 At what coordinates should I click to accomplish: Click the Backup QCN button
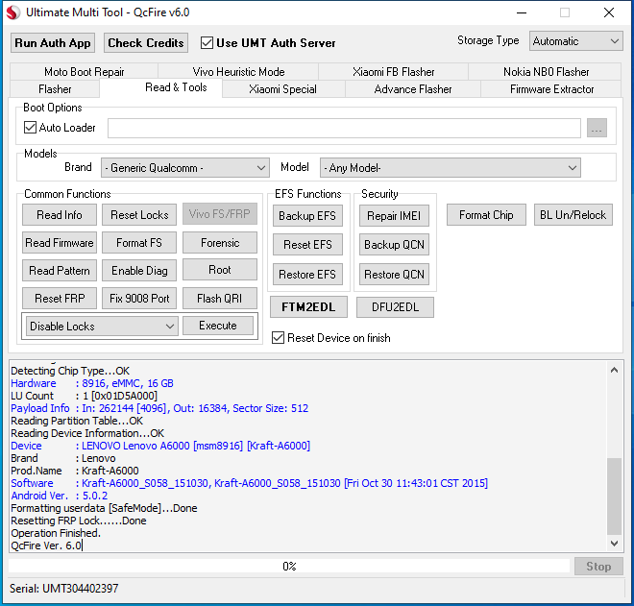pos(394,245)
